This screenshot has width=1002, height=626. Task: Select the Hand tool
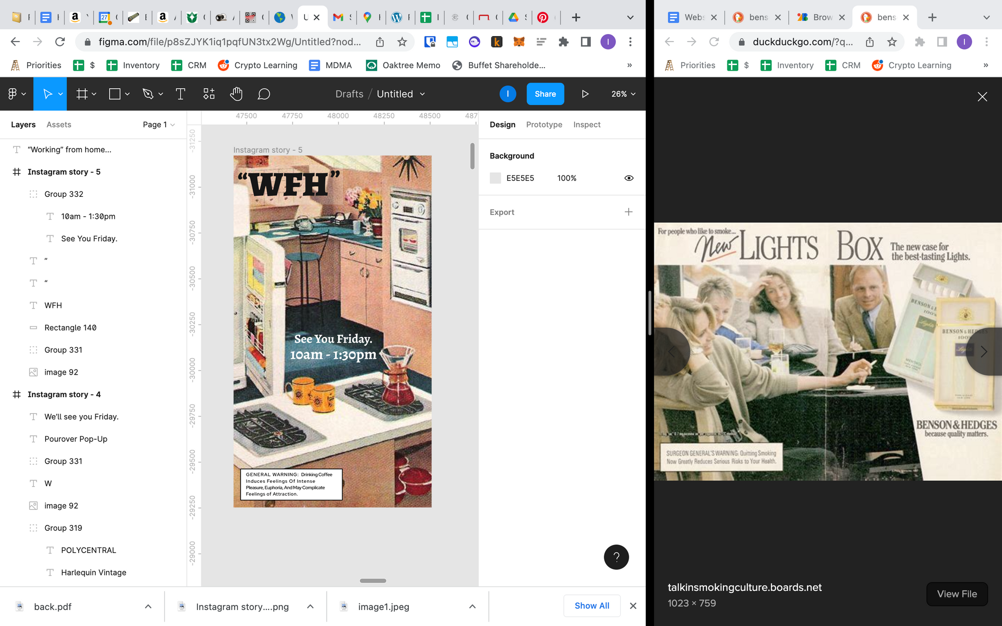[x=236, y=94]
